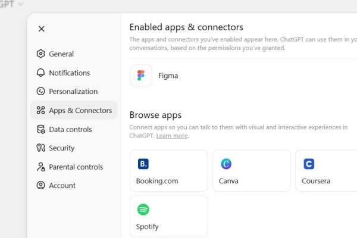Expand the ChatGPT model selector dropdown

point(12,4)
